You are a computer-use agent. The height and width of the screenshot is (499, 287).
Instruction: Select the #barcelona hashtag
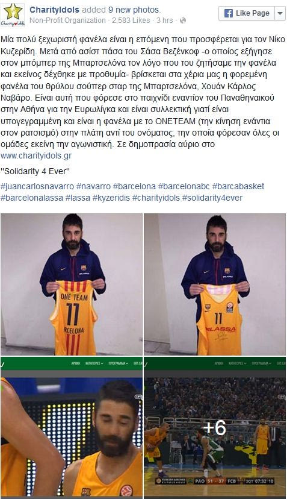[x=134, y=186]
